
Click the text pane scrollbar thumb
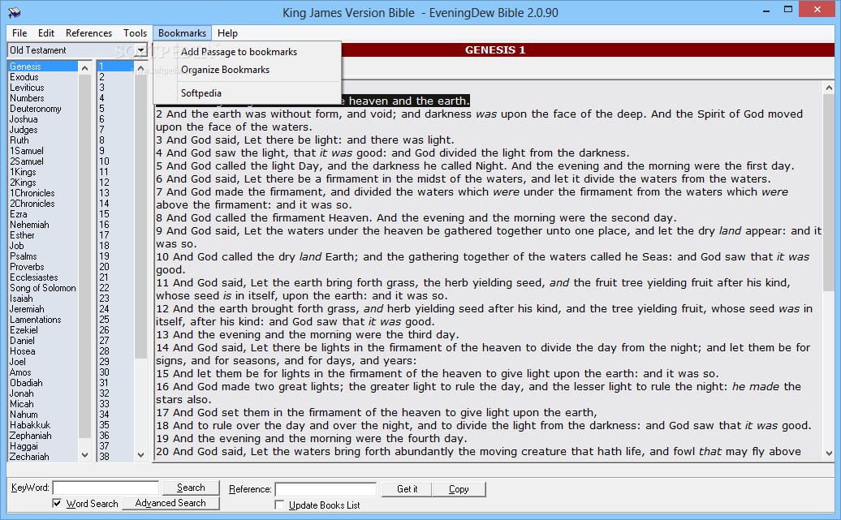829,193
